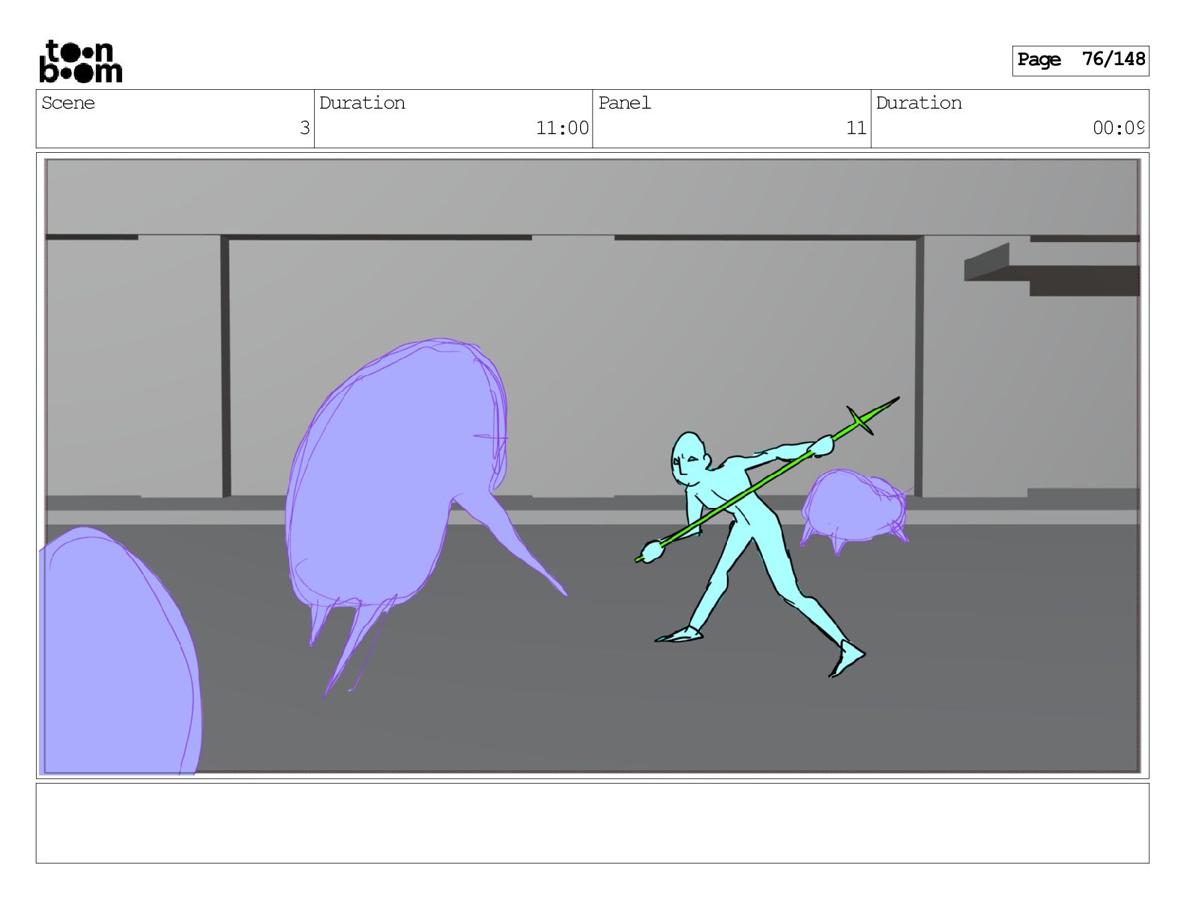Screen dimensions: 1187x917
Task: Click the storyboard panel drawing thumbnail
Action: coord(592,465)
